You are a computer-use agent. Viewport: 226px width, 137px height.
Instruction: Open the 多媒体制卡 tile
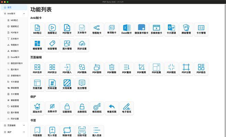click(x=157, y=29)
